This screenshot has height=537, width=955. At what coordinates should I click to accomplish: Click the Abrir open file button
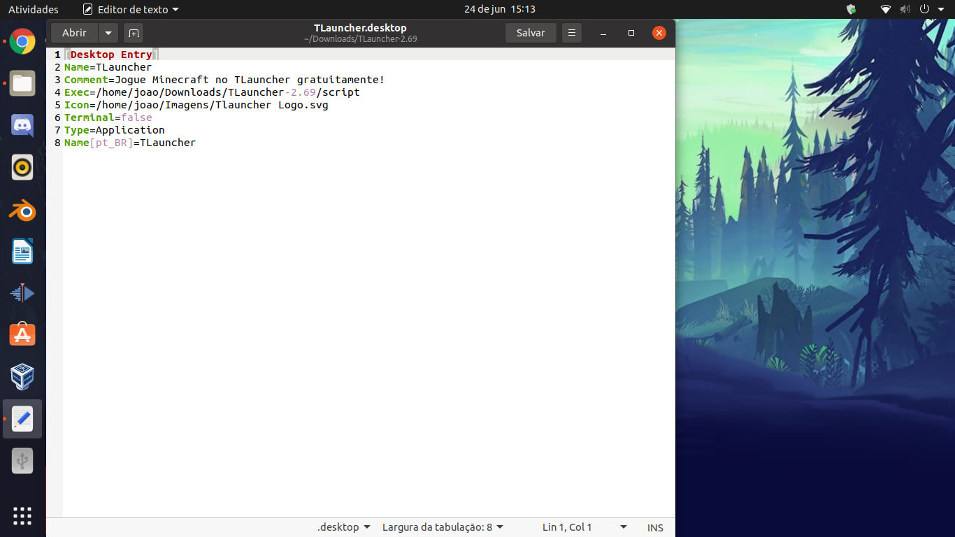pyautogui.click(x=74, y=33)
